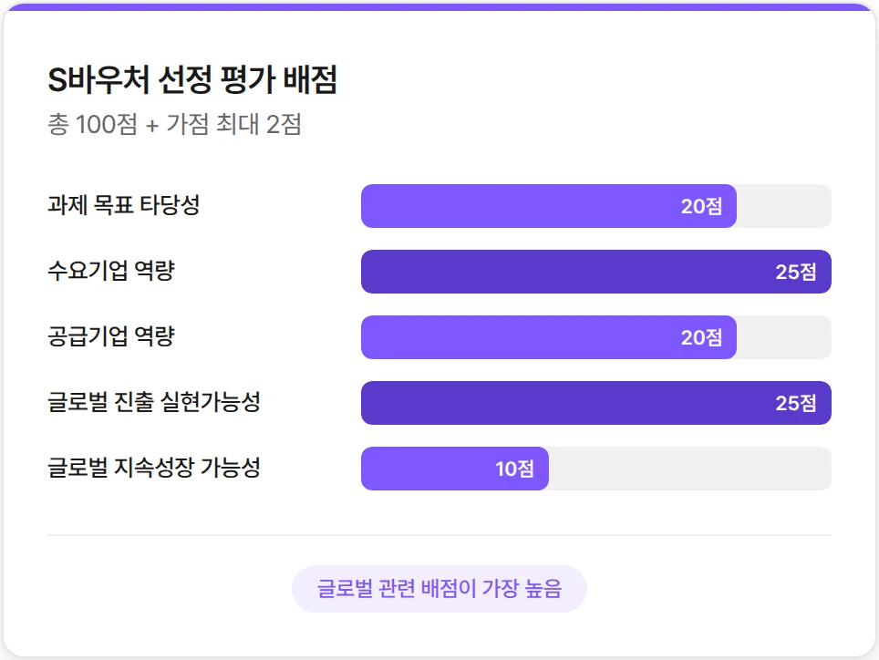Click the 25점 value in 수요기업 역량 row

click(x=796, y=272)
